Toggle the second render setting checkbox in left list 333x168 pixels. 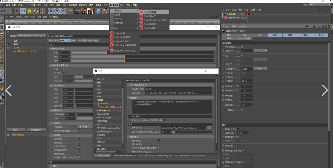tap(8, 44)
